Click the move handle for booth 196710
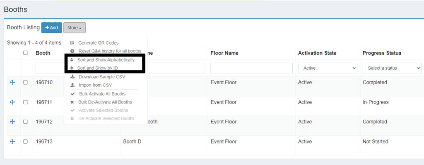This screenshot has height=165, width=424. 12,82
